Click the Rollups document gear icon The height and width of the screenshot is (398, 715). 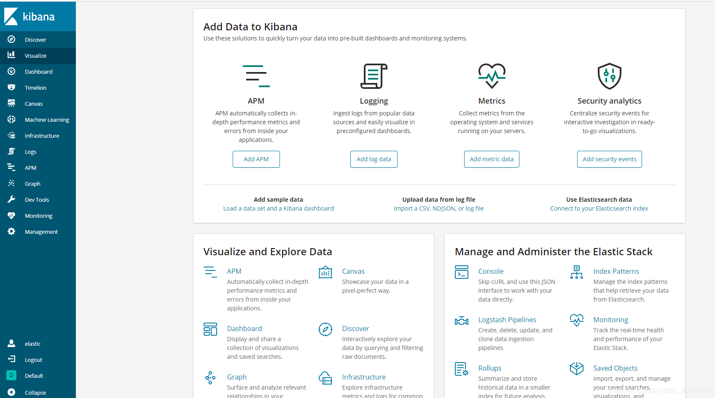tap(462, 369)
